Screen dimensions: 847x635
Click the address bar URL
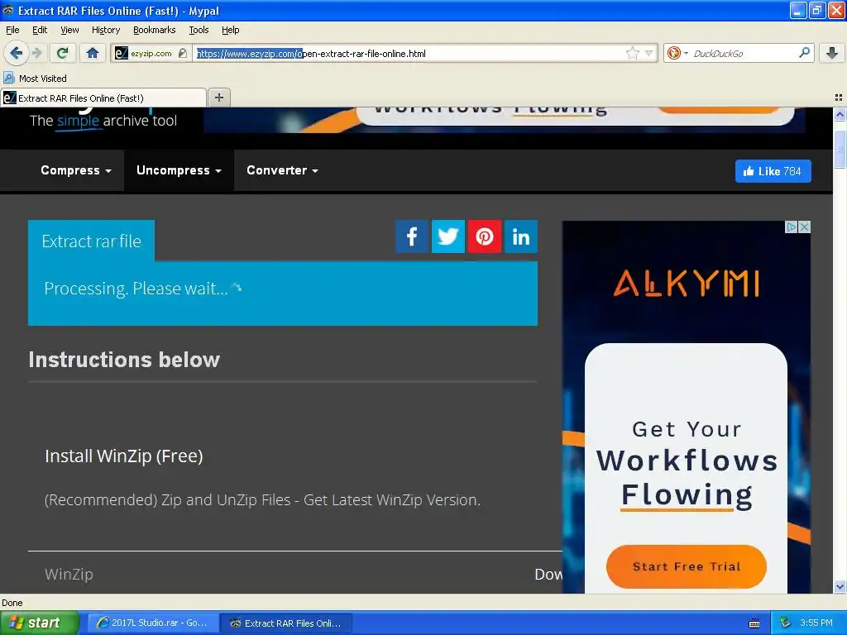point(410,54)
